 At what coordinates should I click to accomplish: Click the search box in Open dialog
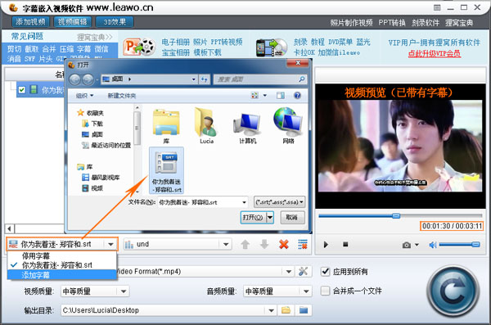tap(259, 79)
